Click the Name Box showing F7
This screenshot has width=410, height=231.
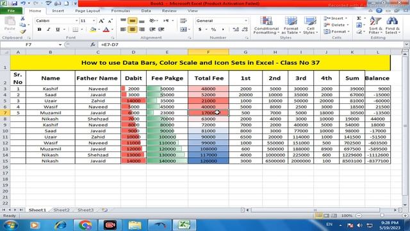click(x=29, y=44)
